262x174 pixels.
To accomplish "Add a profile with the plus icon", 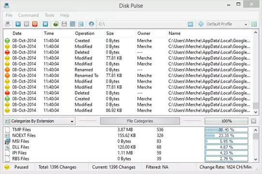I will (x=201, y=24).
